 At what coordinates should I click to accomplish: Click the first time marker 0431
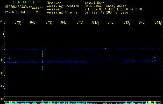[x=18, y=22]
